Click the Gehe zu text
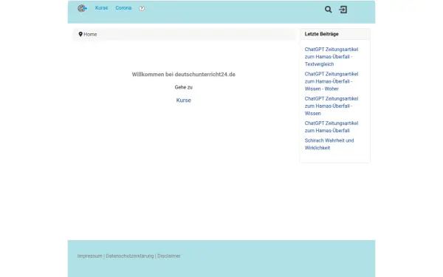The height and width of the screenshot is (277, 443). coord(184,87)
